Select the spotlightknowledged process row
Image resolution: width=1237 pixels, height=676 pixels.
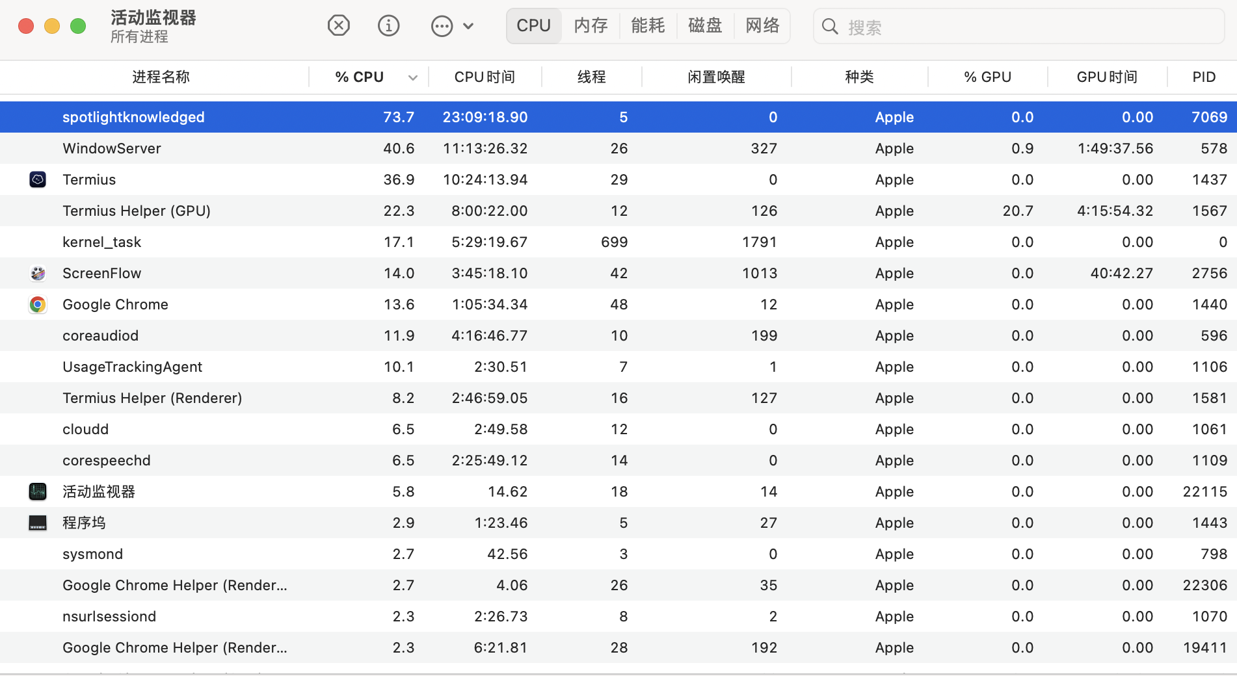[x=618, y=117]
